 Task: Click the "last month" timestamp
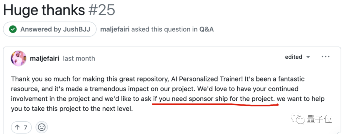tap(79, 59)
